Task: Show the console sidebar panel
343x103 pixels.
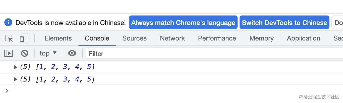Action: (9, 53)
